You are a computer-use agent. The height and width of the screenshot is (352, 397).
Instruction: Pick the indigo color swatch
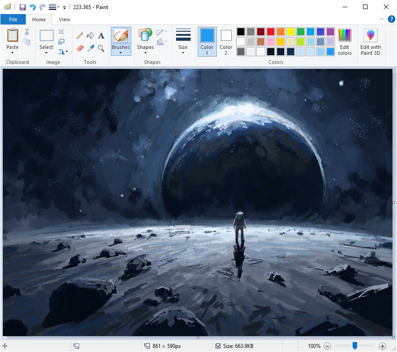[x=320, y=32]
